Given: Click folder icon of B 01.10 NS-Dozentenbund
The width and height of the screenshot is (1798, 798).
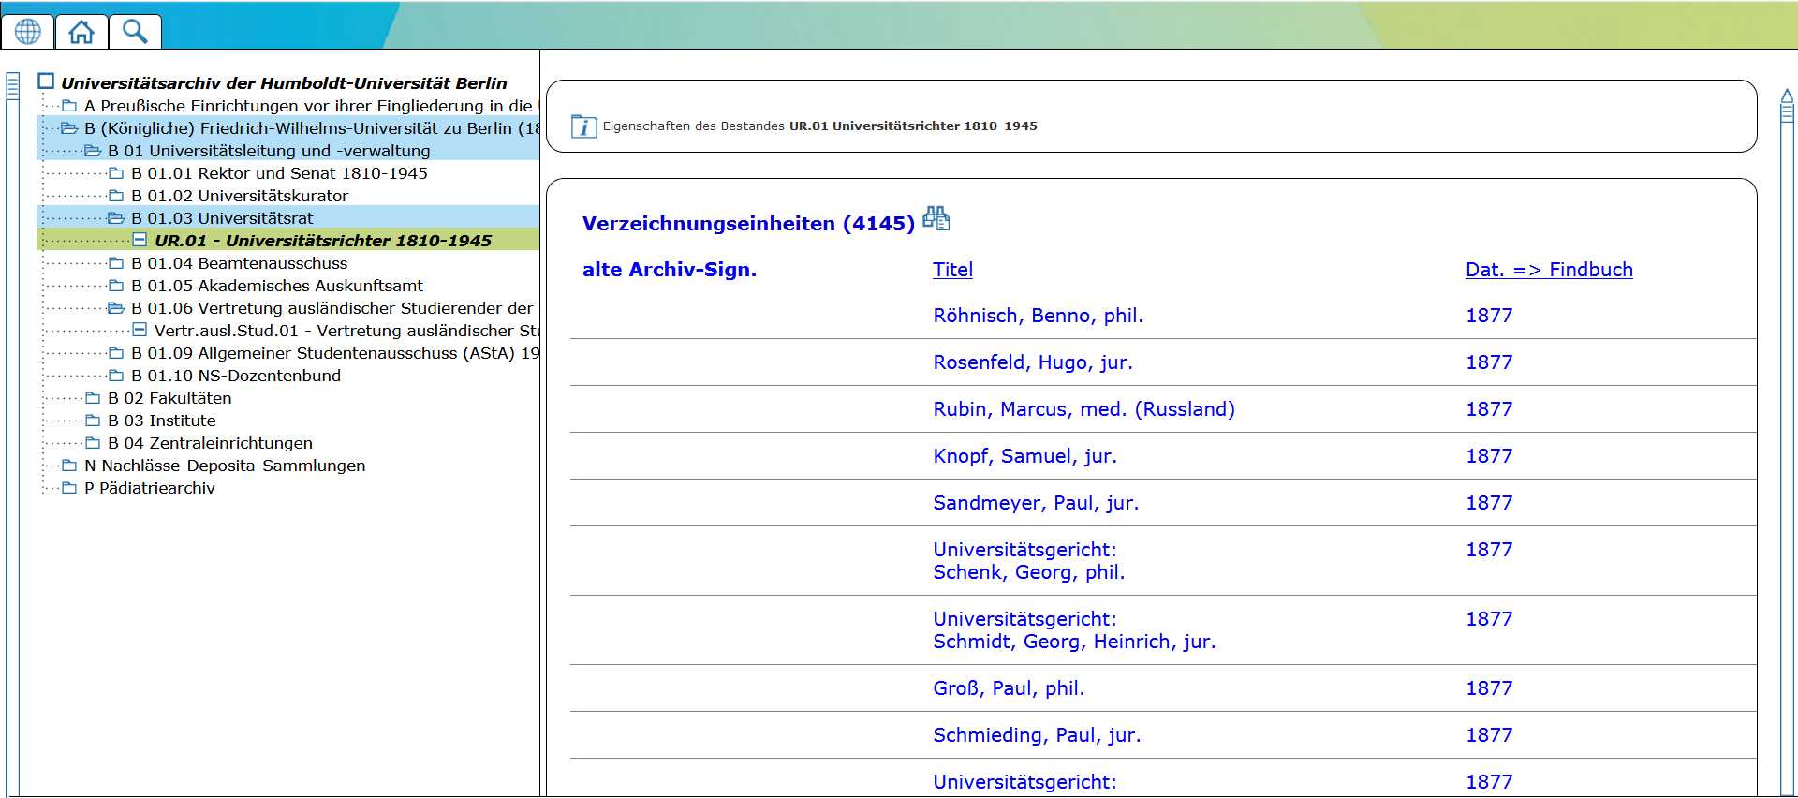Looking at the screenshot, I should (116, 376).
